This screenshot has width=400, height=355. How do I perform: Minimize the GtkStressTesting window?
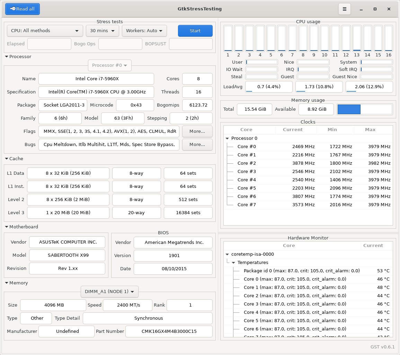pos(361,9)
